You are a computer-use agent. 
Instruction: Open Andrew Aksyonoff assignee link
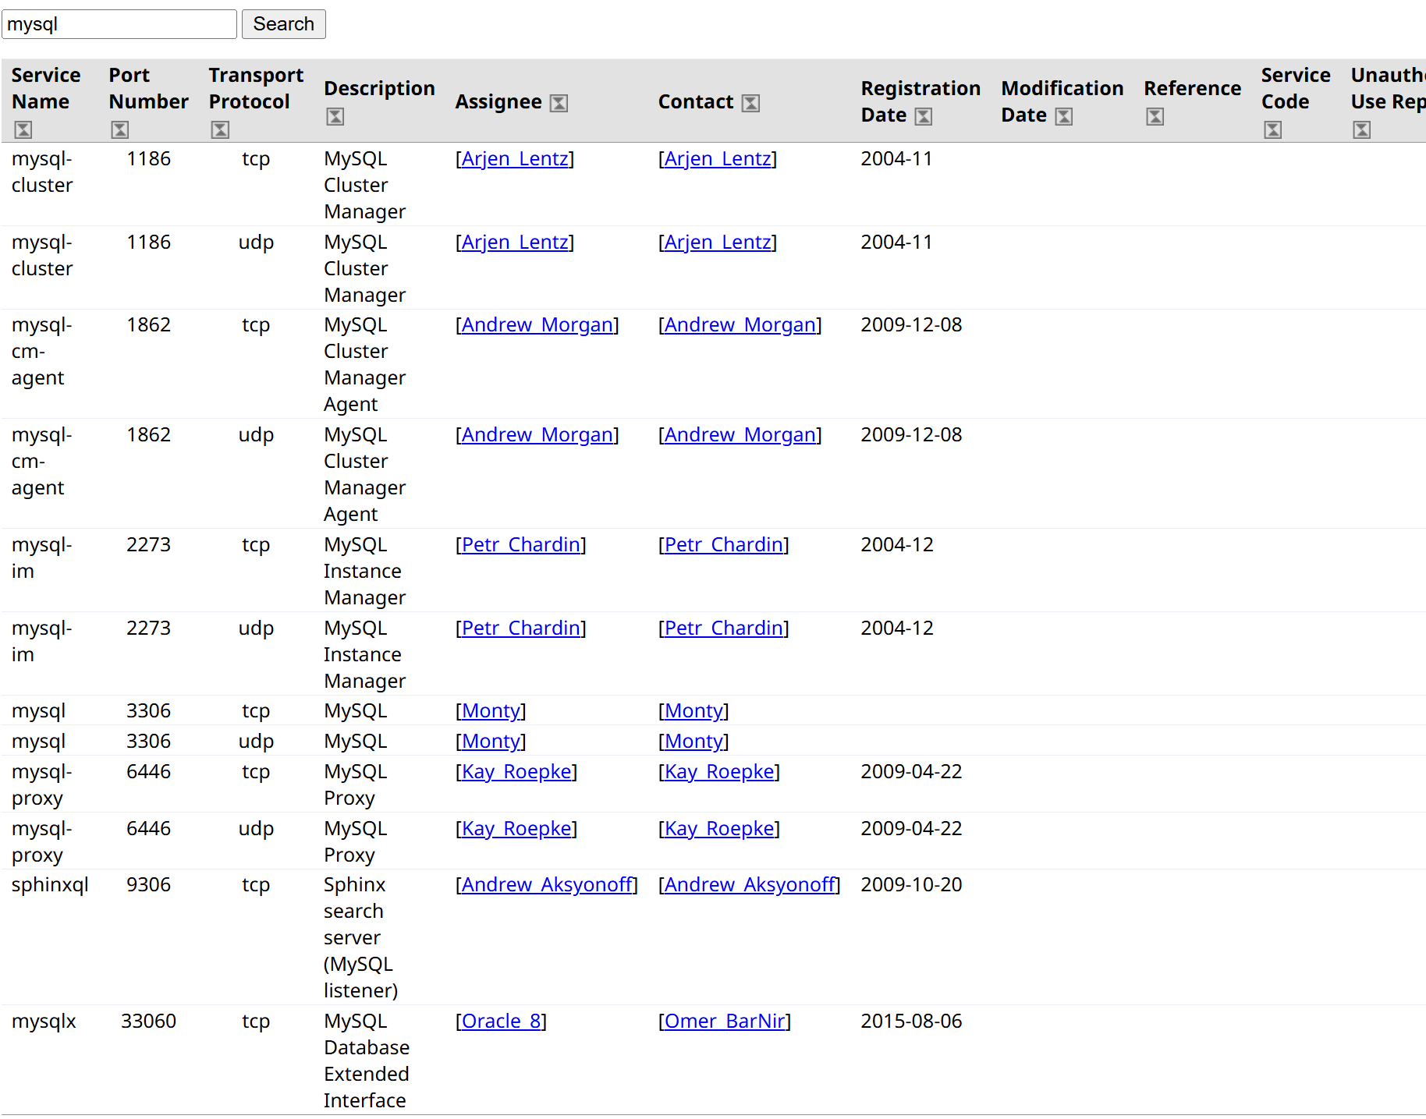click(x=547, y=885)
